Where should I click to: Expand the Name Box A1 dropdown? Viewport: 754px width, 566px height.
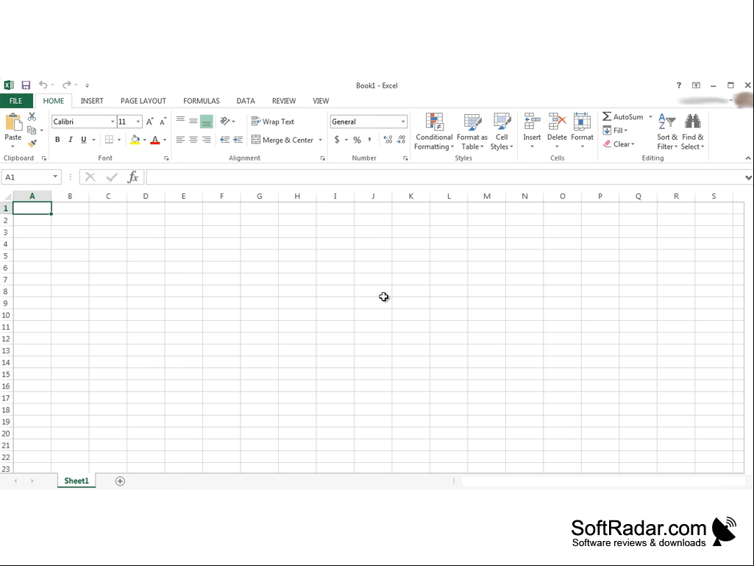click(55, 177)
